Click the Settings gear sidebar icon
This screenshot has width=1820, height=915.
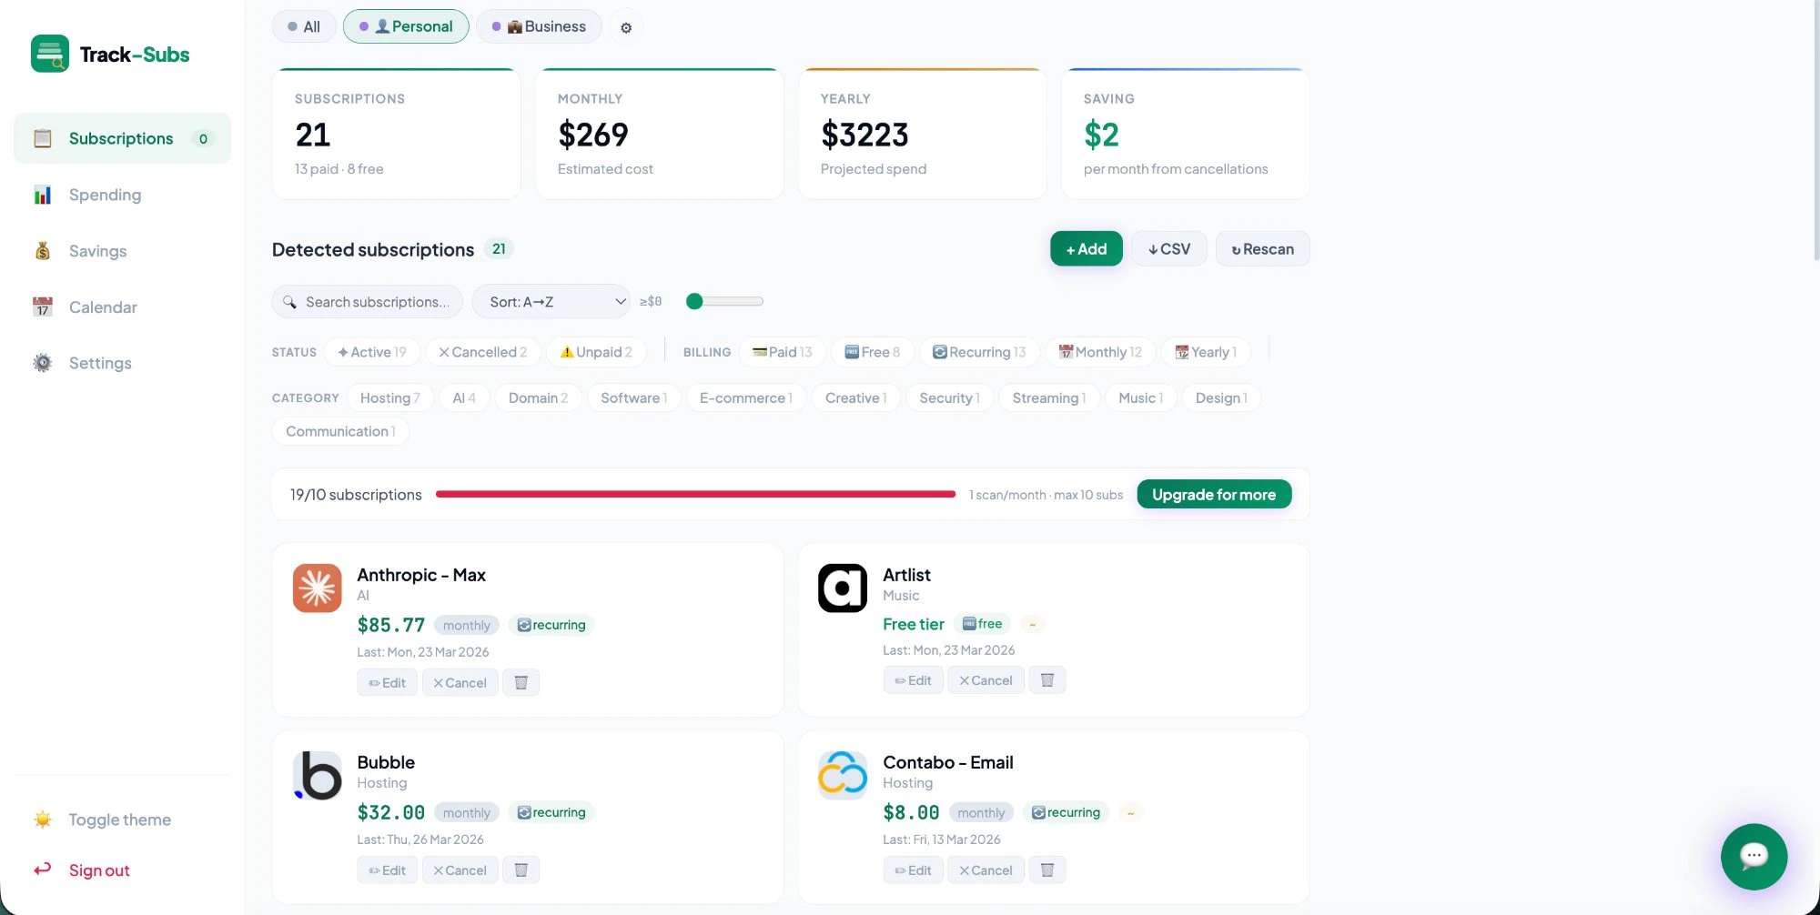[43, 363]
